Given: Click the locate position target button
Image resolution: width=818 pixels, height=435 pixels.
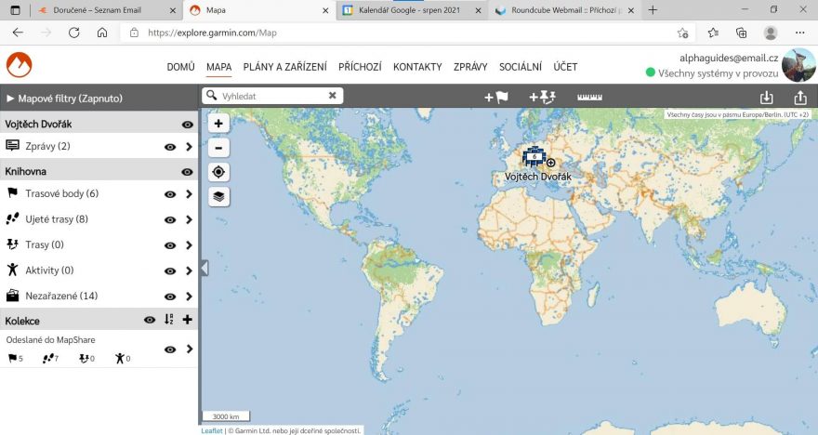Looking at the screenshot, I should pyautogui.click(x=218, y=172).
